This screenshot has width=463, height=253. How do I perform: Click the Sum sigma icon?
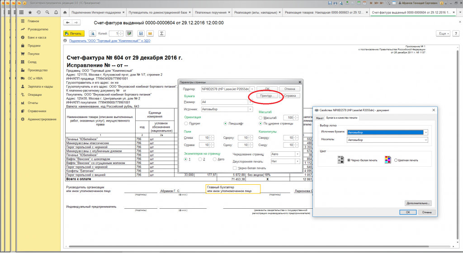[161, 33]
